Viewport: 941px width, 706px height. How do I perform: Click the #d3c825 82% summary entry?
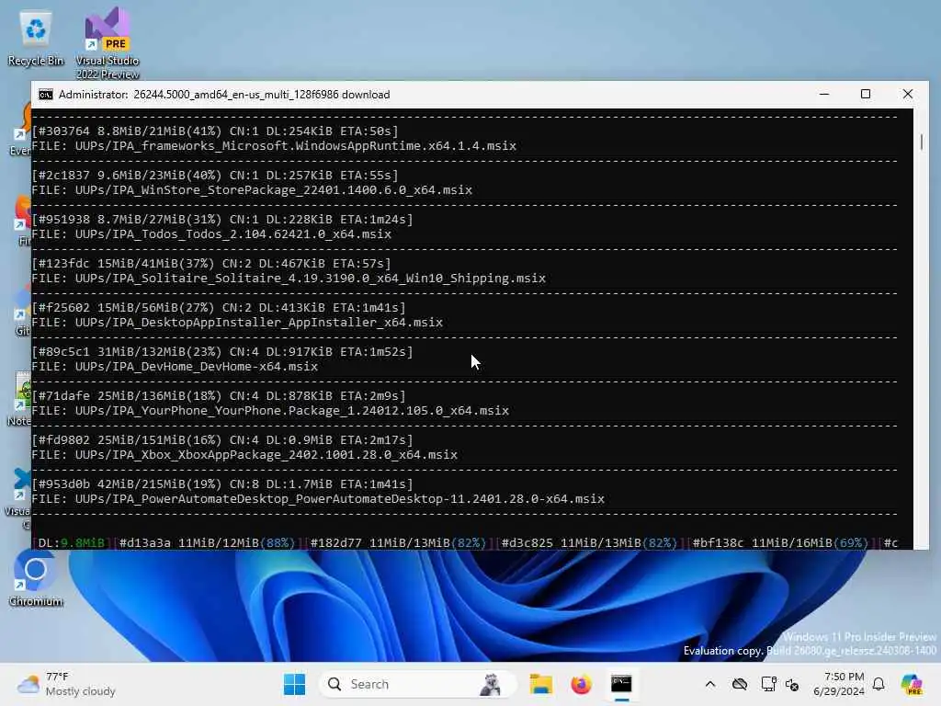click(x=589, y=542)
